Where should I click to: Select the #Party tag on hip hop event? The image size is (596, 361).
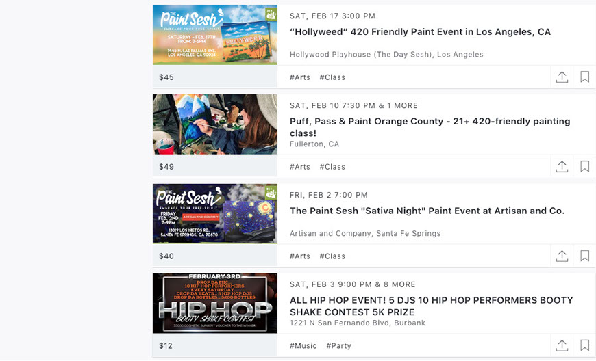(x=338, y=346)
